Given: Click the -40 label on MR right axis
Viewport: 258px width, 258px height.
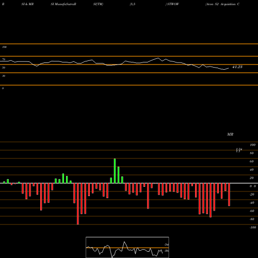Looking at the screenshot, I should pos(252,203).
